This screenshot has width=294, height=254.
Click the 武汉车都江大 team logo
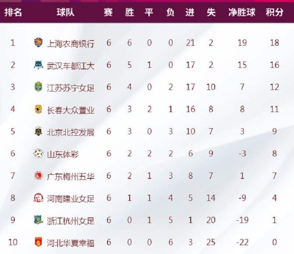click(39, 65)
